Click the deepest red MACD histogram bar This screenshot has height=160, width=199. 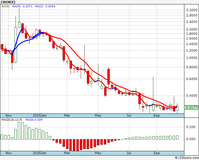click(x=74, y=145)
